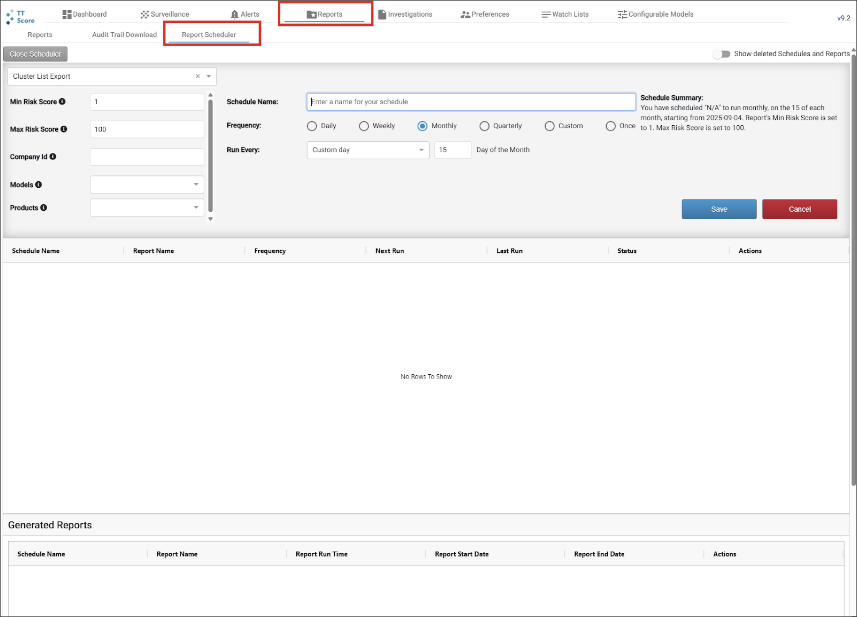Click the Schedule Name text field

click(470, 102)
